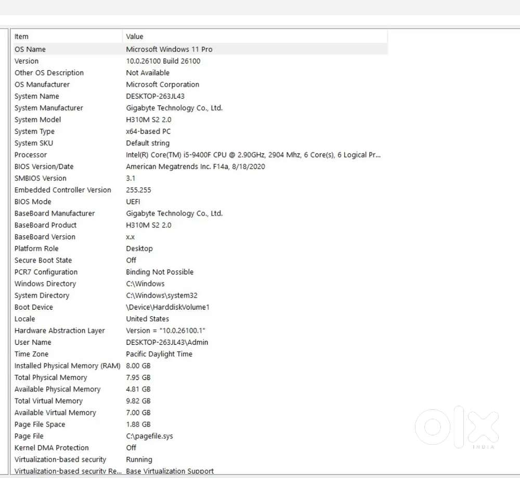Select the System Model row
The width and height of the screenshot is (520, 478).
click(38, 120)
